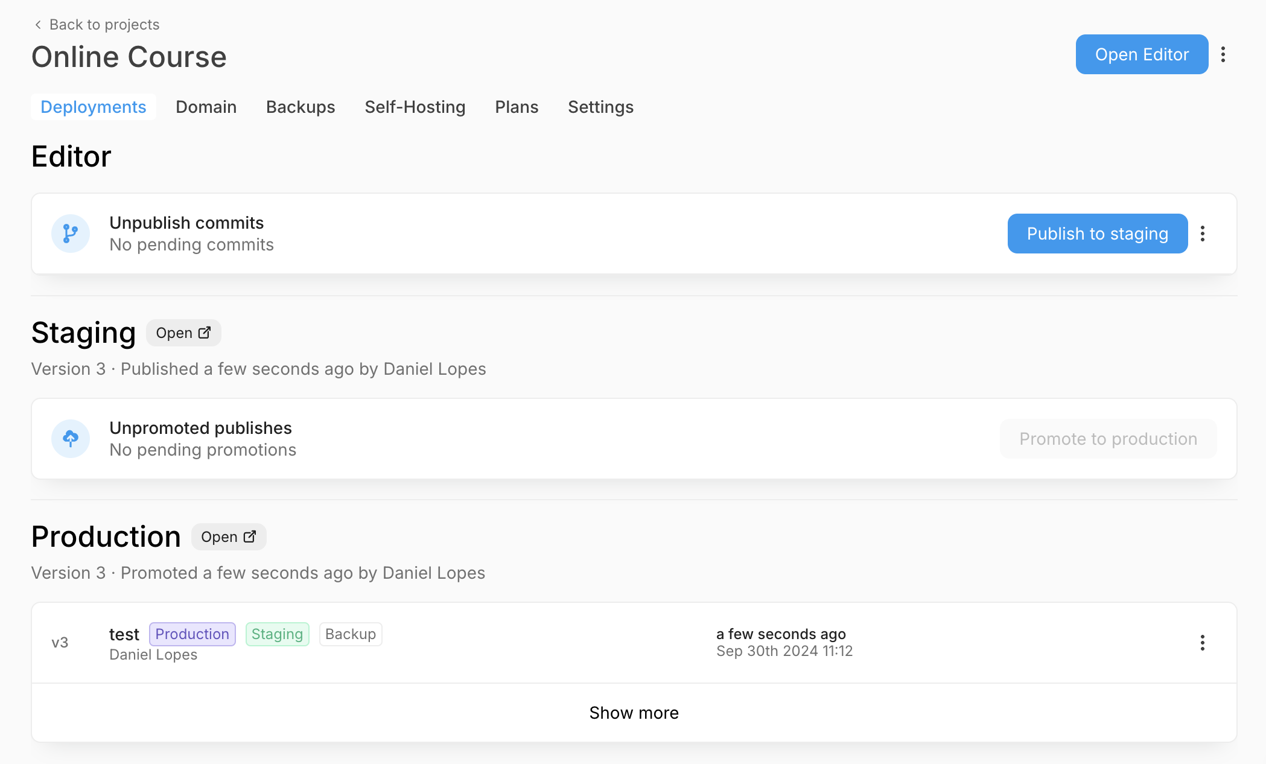Click Promote to production button
Viewport: 1266px width, 764px height.
[x=1108, y=439]
